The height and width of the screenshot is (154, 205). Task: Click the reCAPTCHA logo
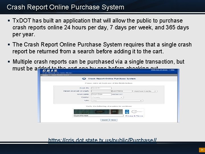coord(137,112)
